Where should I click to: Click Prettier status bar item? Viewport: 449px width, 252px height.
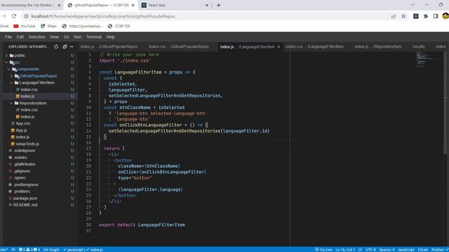(439, 249)
